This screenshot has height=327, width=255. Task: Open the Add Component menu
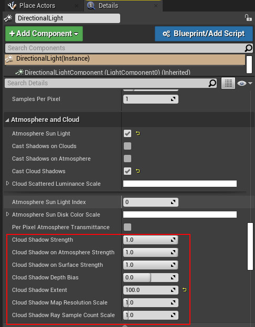(44, 33)
